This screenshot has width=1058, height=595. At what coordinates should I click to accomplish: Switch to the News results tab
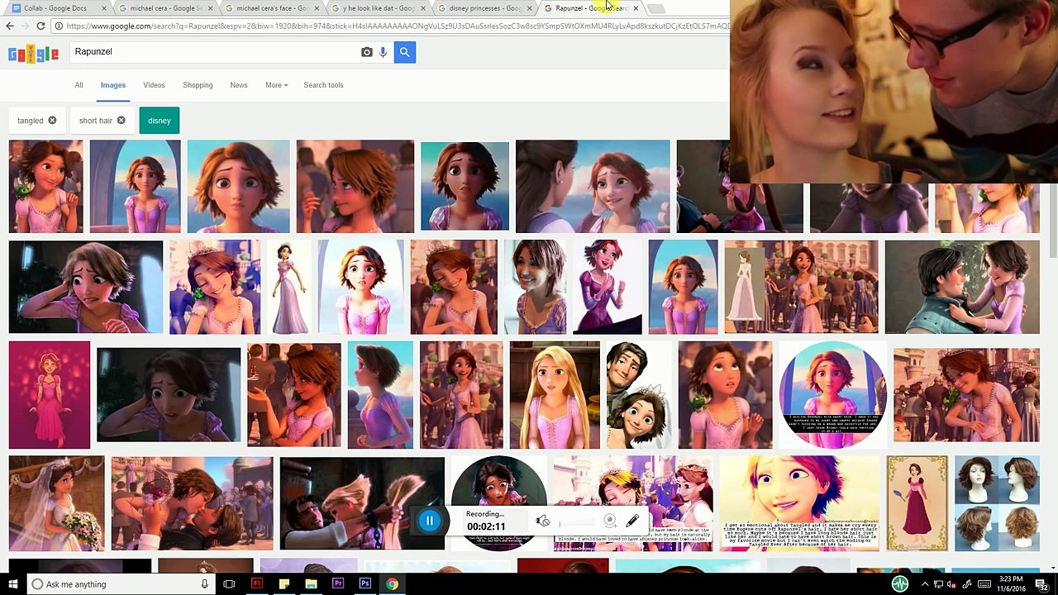[x=239, y=85]
